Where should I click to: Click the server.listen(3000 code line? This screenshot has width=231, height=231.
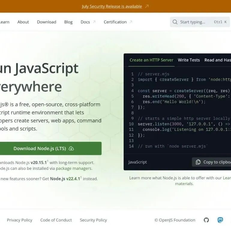[x=184, y=124]
